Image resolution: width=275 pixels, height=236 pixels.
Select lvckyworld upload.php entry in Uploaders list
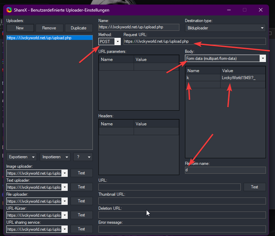tap(39, 38)
